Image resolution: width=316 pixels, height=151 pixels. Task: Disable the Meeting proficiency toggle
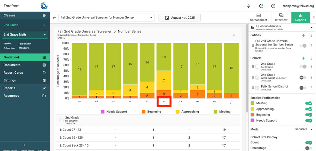pos(308,103)
